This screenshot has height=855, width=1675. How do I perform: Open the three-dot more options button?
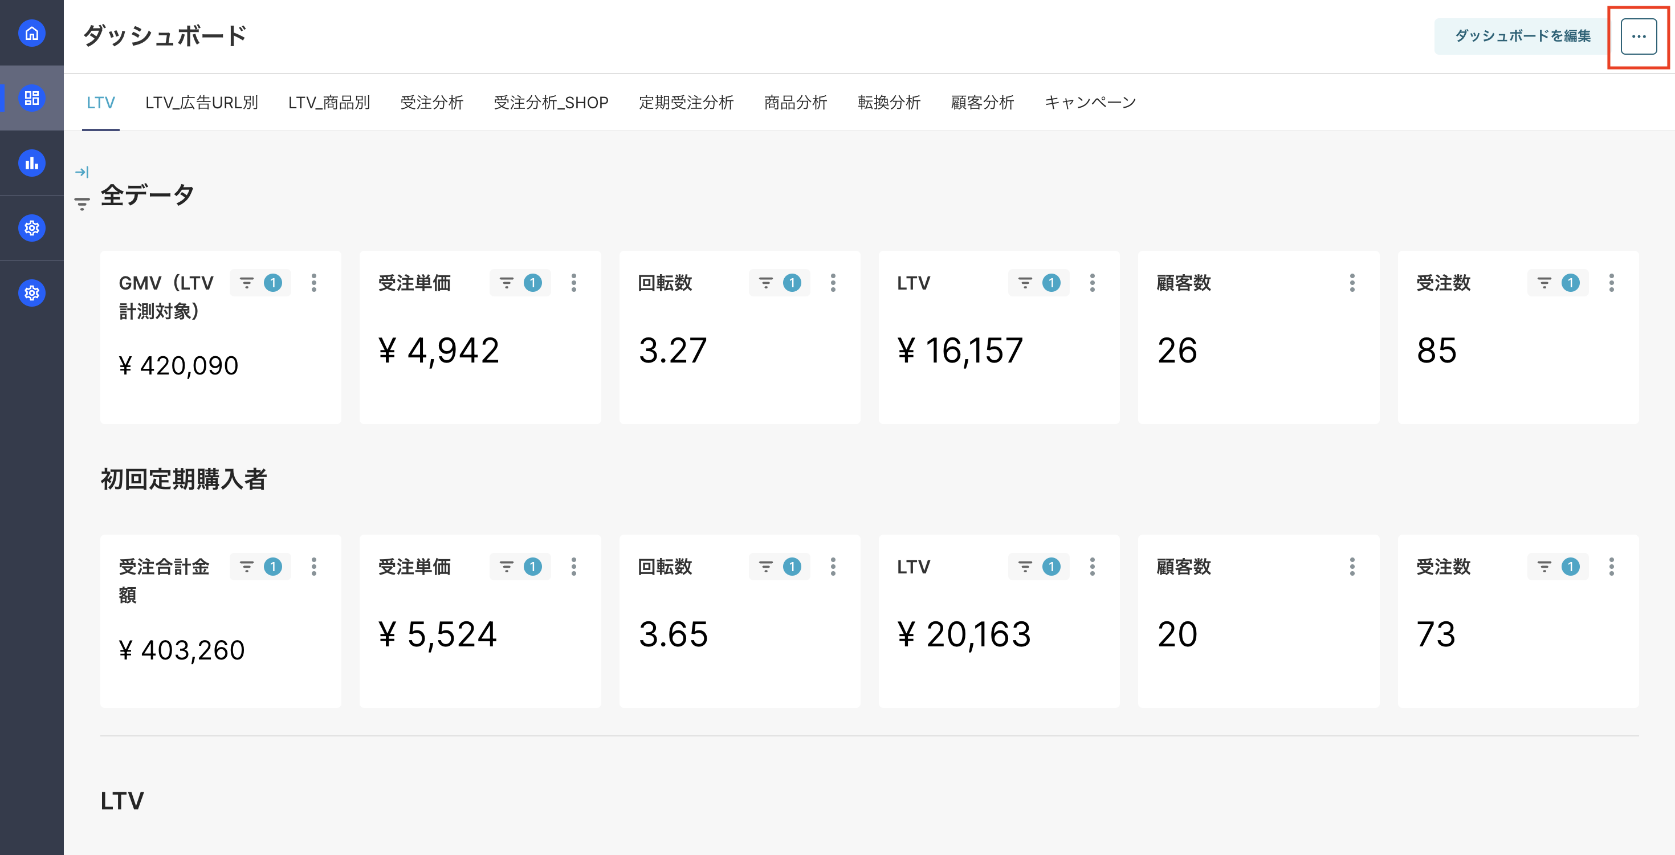tap(1639, 36)
